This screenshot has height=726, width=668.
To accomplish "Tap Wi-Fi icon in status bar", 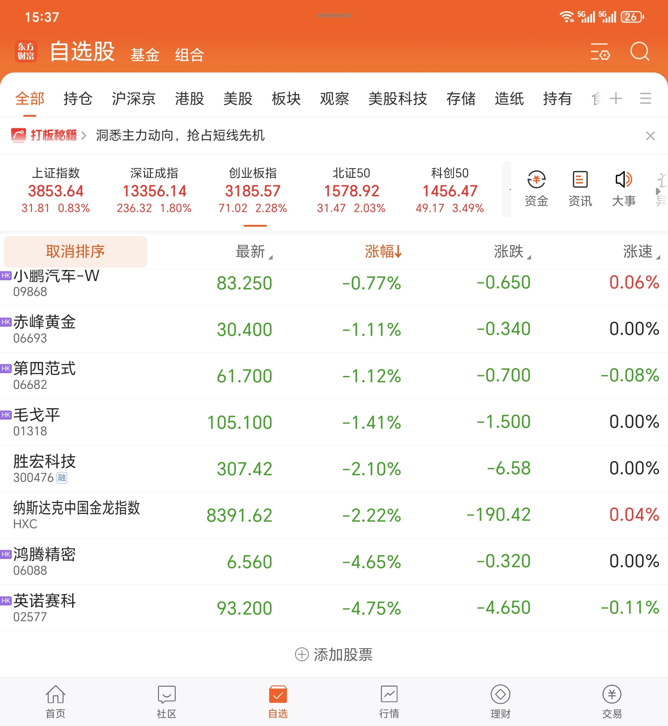I will [x=566, y=17].
